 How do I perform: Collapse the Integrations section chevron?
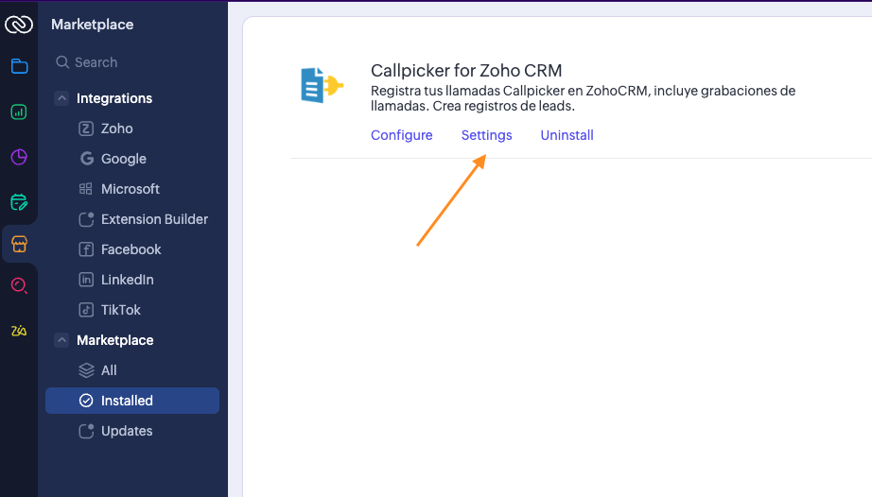click(61, 98)
